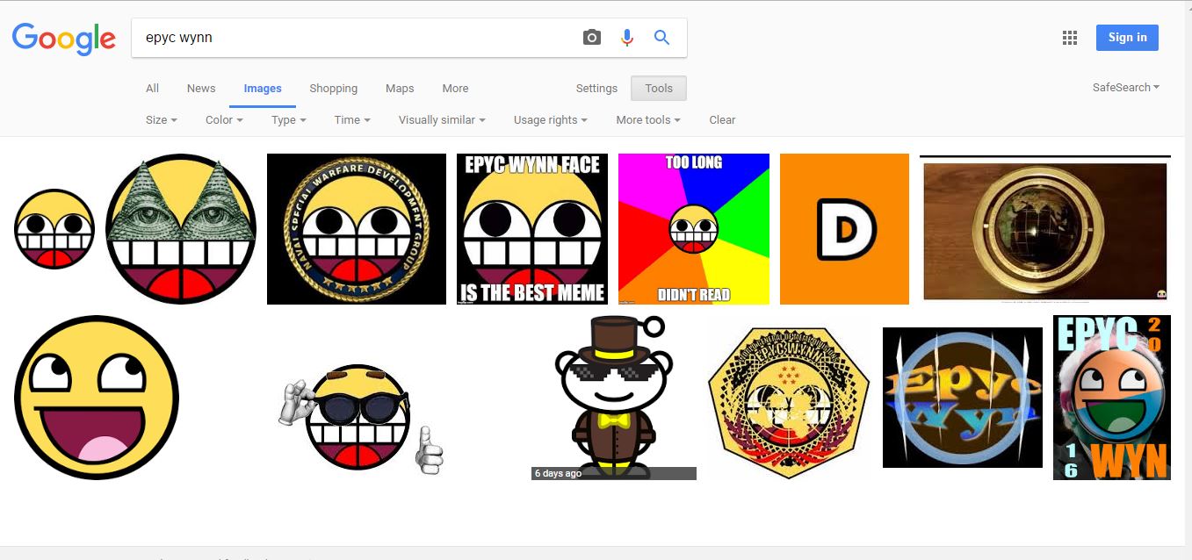The height and width of the screenshot is (560, 1192).
Task: Switch to the All tab
Action: [x=152, y=89]
